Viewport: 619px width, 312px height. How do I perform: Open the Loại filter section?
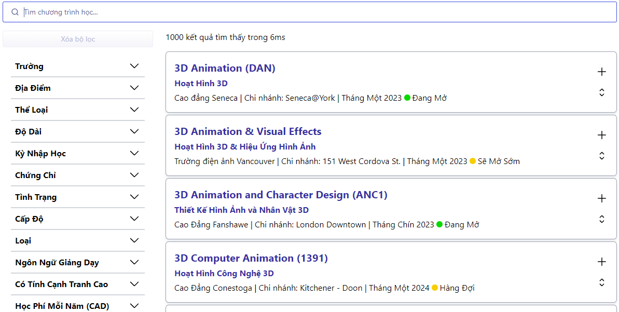point(78,240)
